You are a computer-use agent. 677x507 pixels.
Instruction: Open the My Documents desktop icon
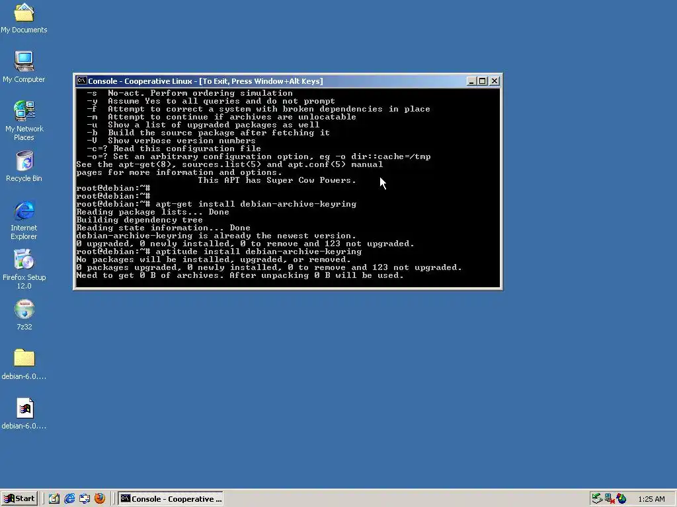[24, 18]
